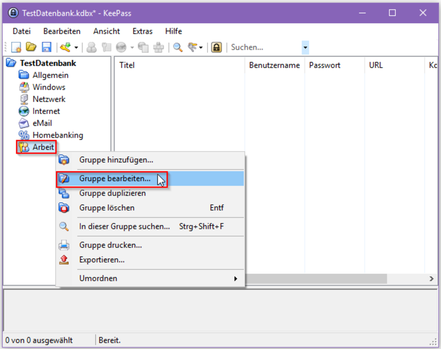Expand the Suchen search box dropdown

coord(305,47)
